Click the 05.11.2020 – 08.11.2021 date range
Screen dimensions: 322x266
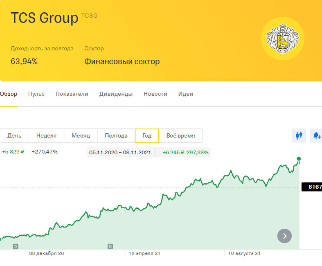tap(120, 153)
